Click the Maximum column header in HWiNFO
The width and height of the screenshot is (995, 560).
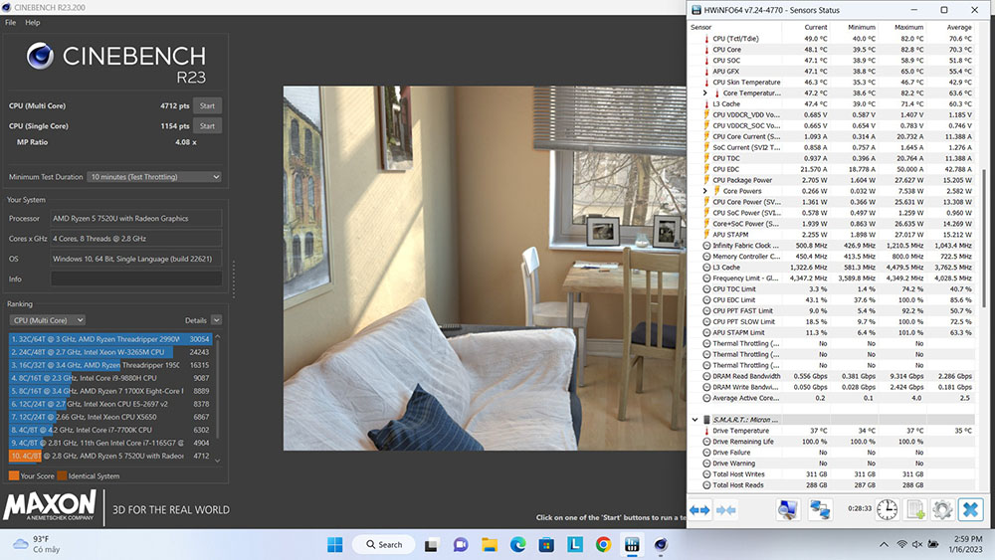(x=908, y=27)
